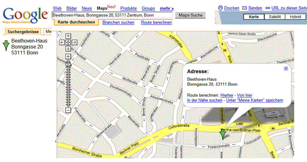The width and height of the screenshot is (307, 162).
Task: Select the Beethoven-Haus result in sidebar
Action: 29,47
